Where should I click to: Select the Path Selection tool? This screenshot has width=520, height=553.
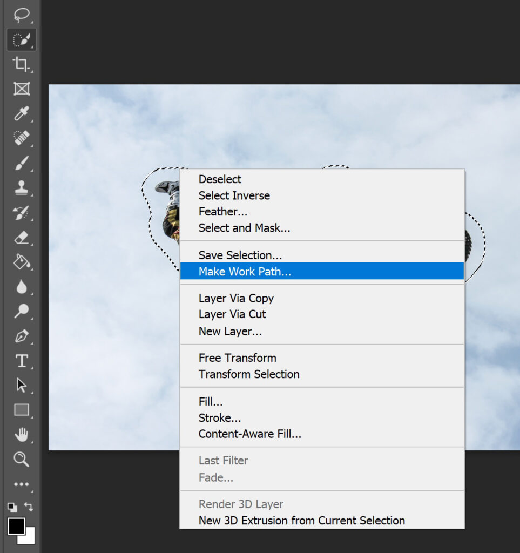coord(22,385)
